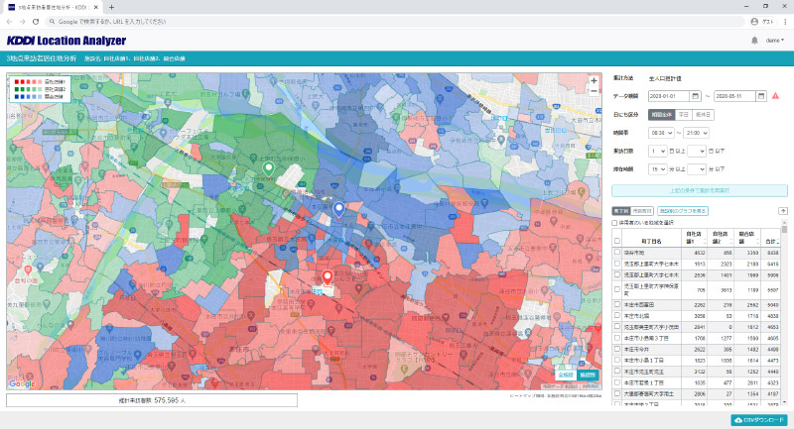This screenshot has height=429, width=794.
Task: Tick the checkbox for the 本庄市小島1丁目 row
Action: (x=616, y=361)
